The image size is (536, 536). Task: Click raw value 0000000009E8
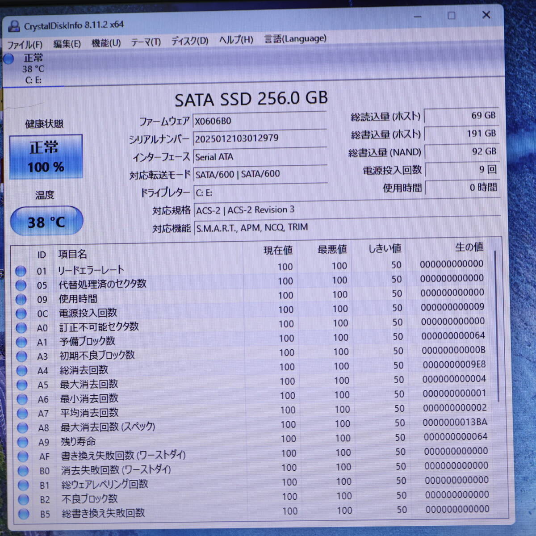pyautogui.click(x=454, y=364)
